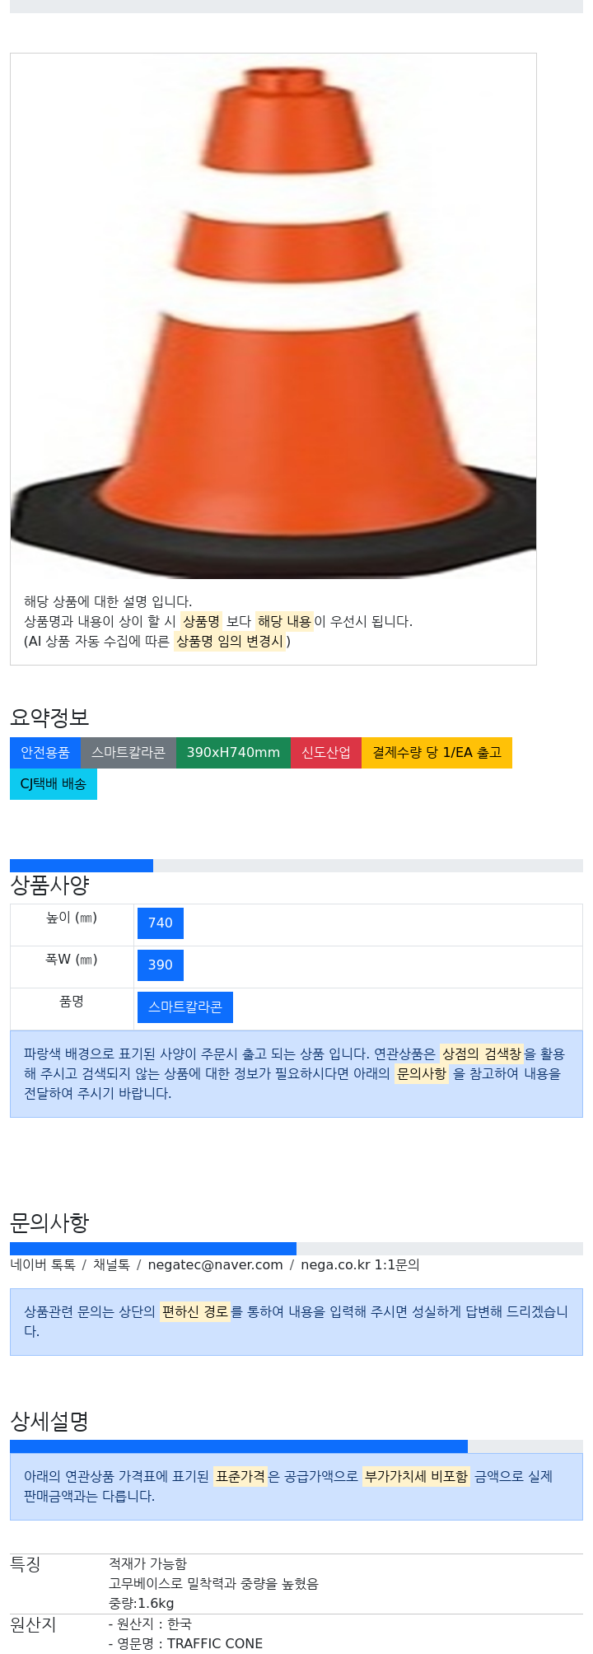The image size is (593, 1654).
Task: Click the 결제수량 당 1/EA 출고 yellow tag
Action: 437,753
